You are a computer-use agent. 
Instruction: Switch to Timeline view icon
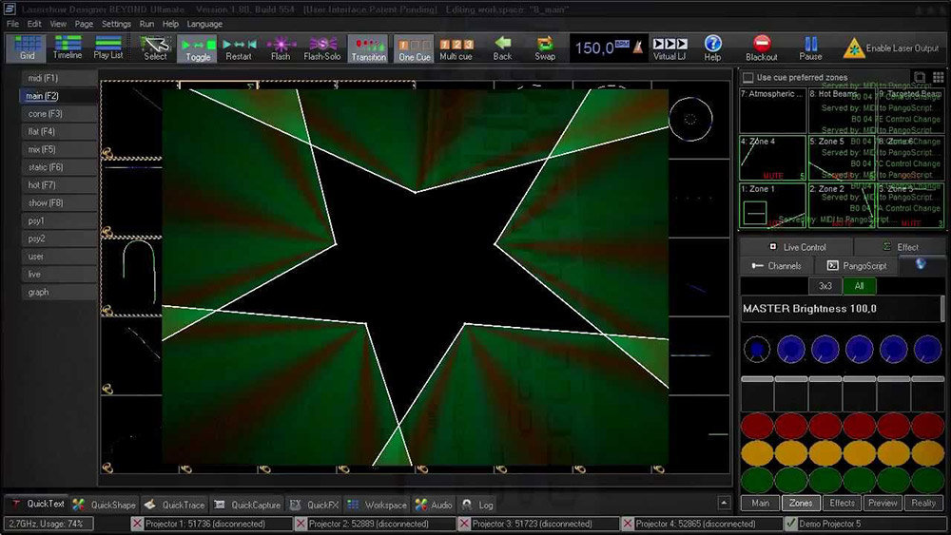(68, 44)
